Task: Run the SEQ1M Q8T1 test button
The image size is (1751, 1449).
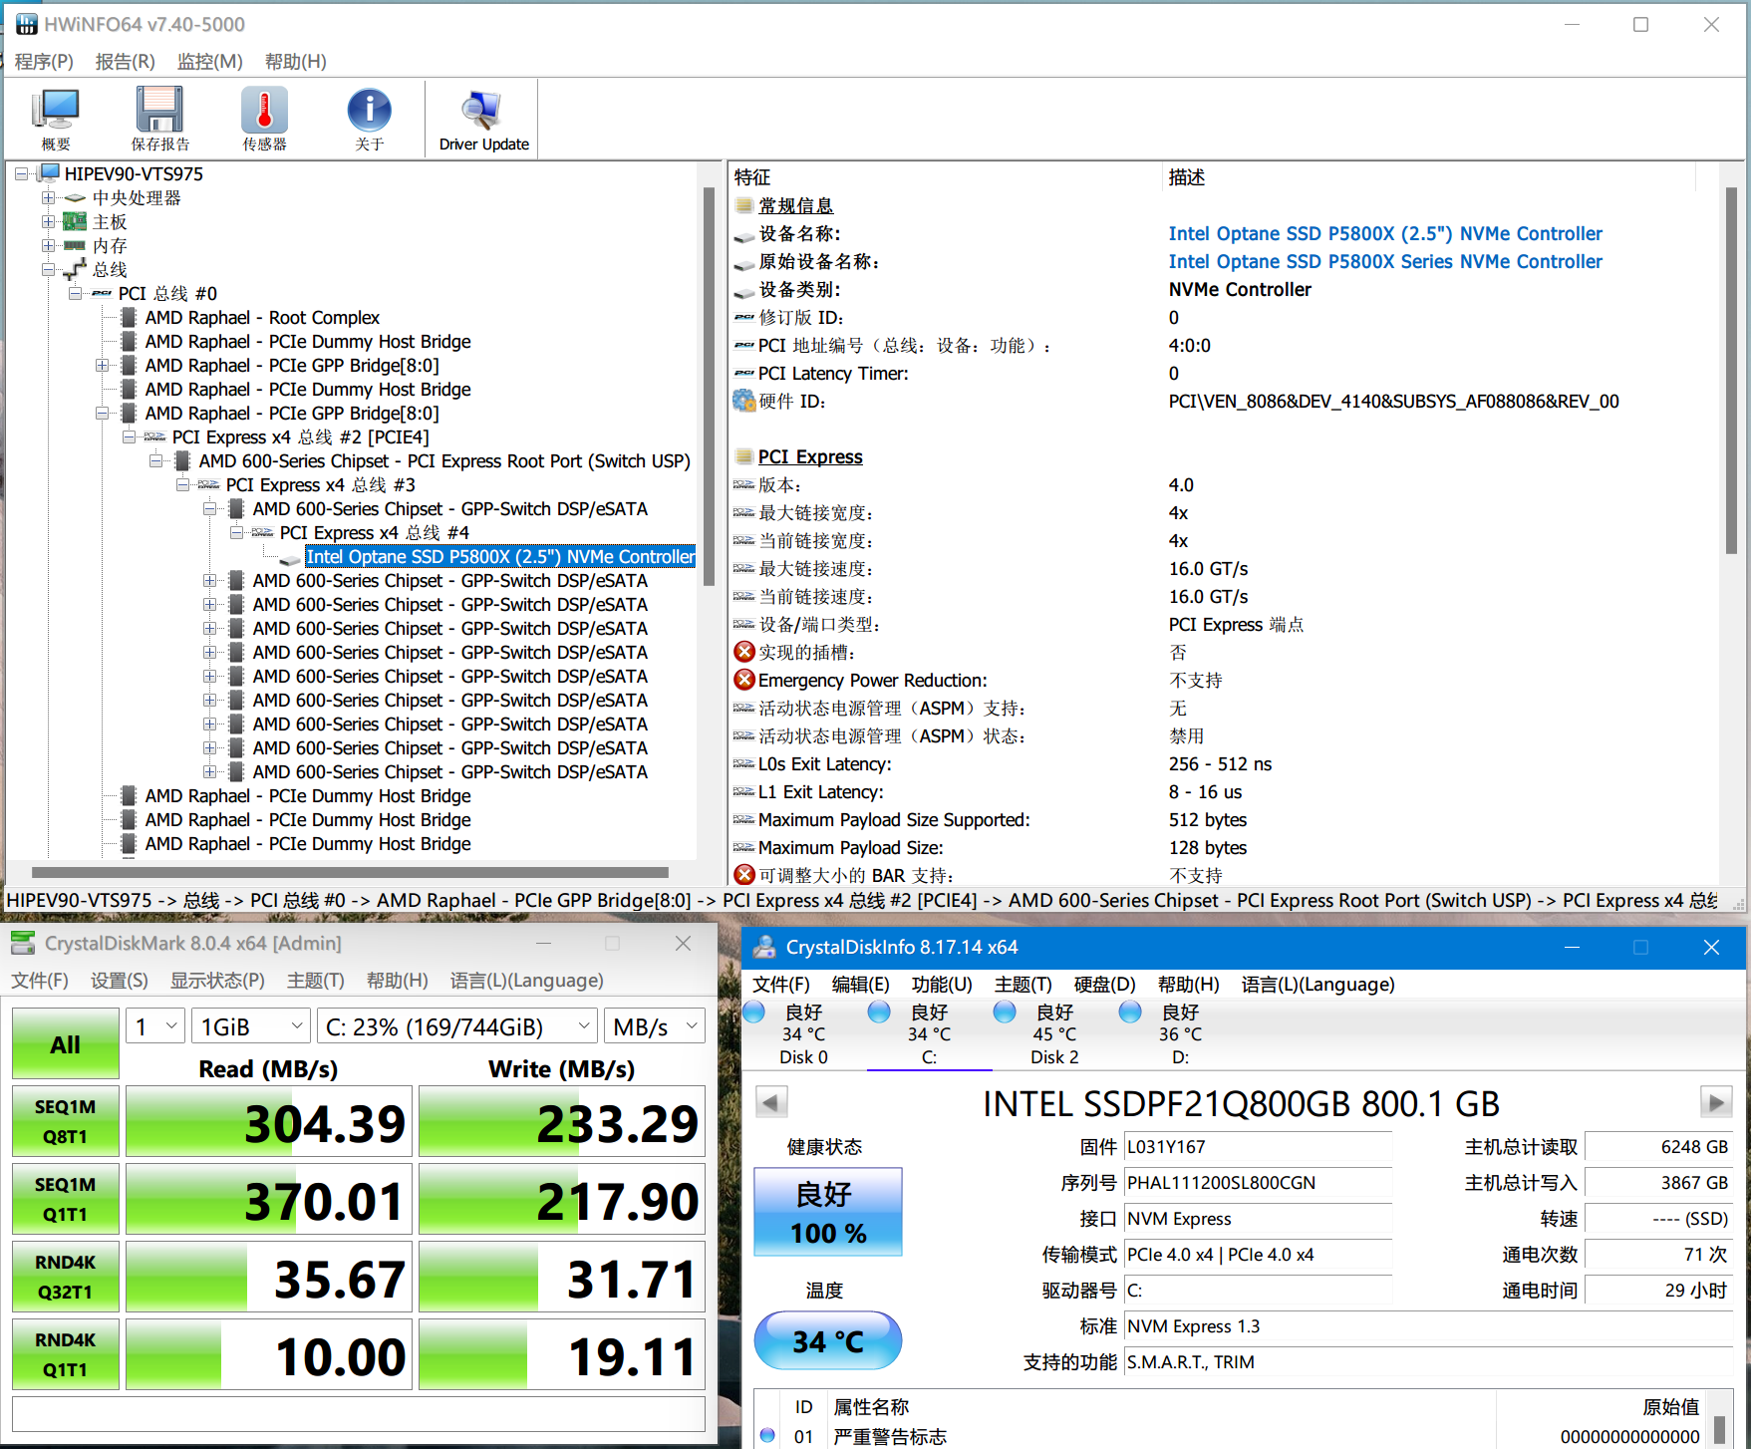Action: [x=66, y=1122]
